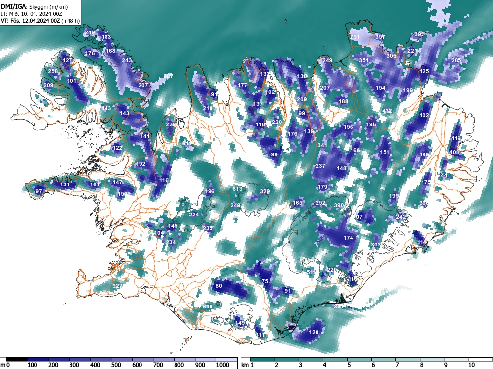Click the 'DMI/IGA: Skyggni (m/km)' title text
The height and width of the screenshot is (369, 493).
pyautogui.click(x=35, y=6)
